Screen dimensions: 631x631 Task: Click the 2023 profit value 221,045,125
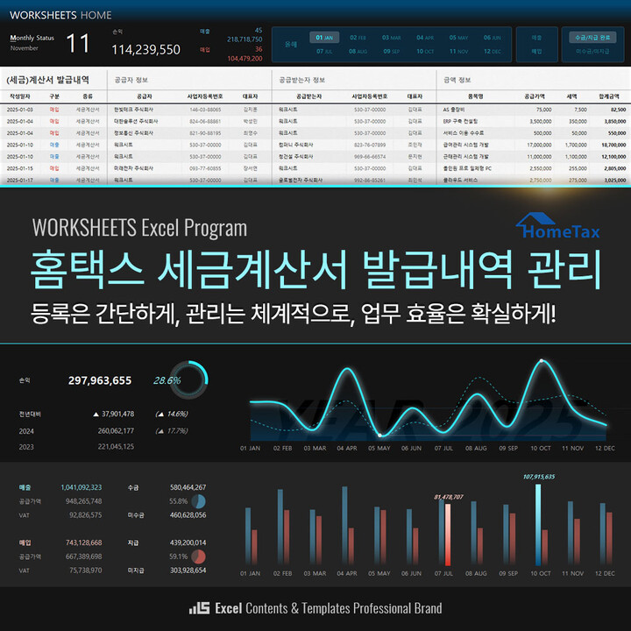coord(116,447)
